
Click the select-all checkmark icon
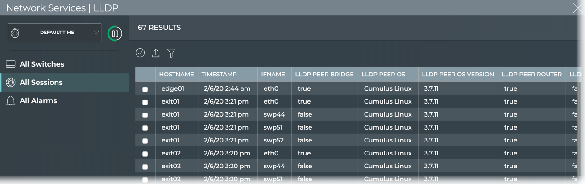click(140, 53)
